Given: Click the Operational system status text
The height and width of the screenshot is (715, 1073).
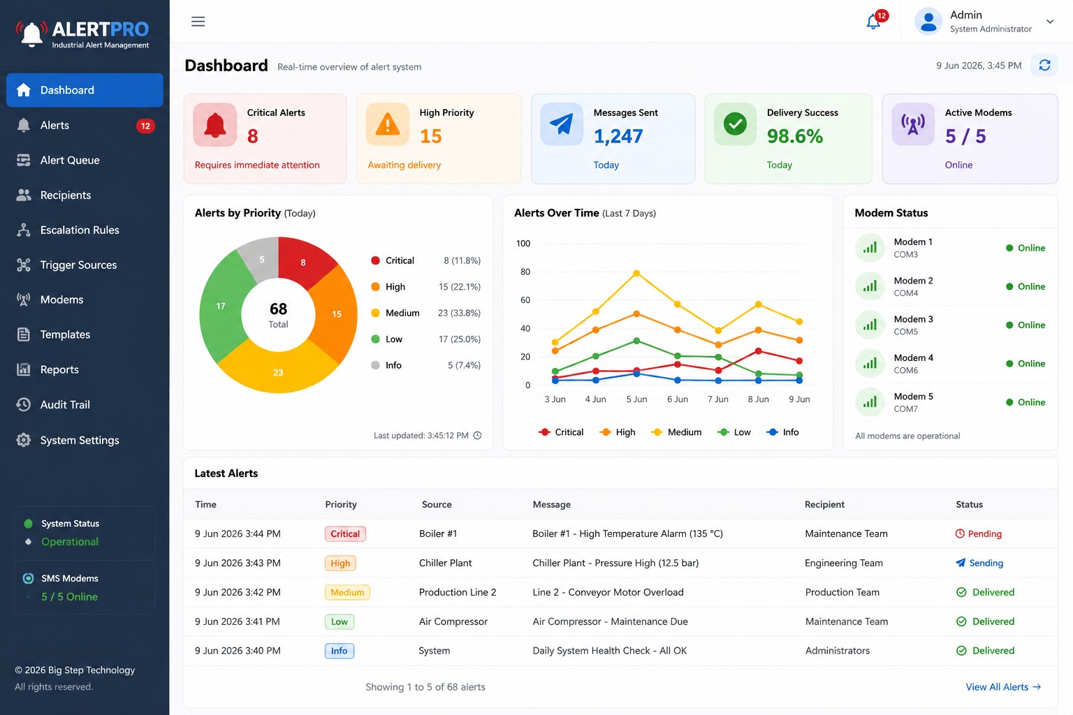Looking at the screenshot, I should (x=70, y=542).
